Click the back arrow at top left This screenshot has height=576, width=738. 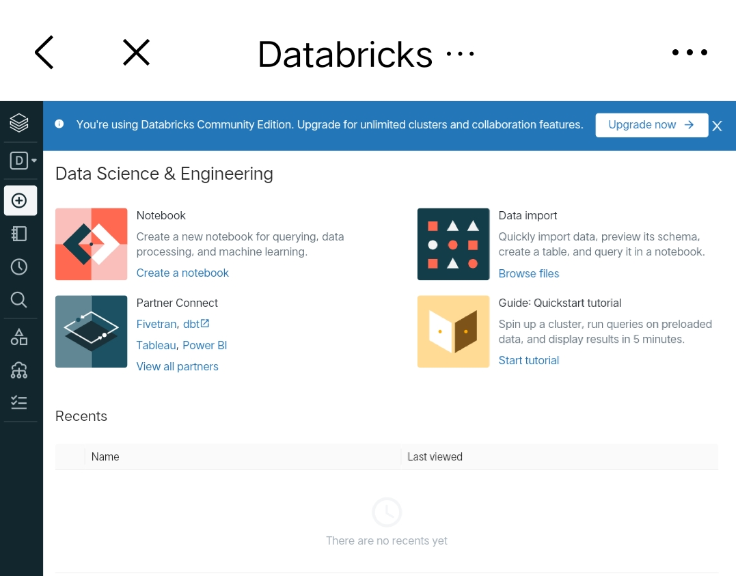(44, 52)
